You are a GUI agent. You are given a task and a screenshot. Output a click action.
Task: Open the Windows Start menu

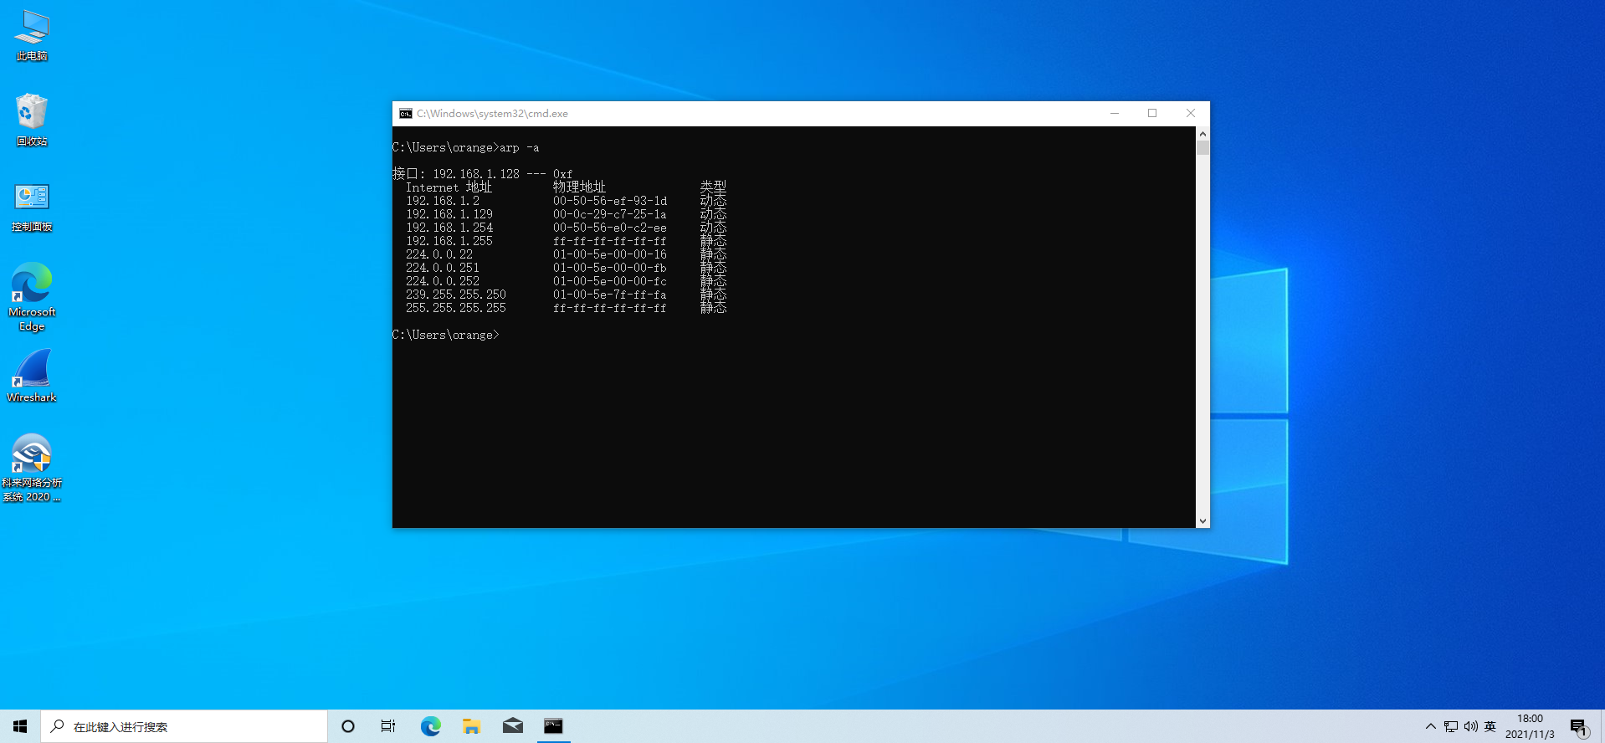20,726
